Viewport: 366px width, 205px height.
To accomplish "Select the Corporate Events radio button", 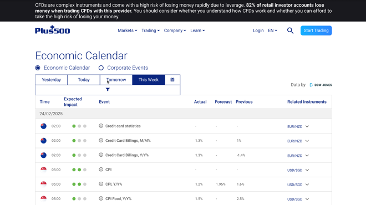I will pos(101,68).
